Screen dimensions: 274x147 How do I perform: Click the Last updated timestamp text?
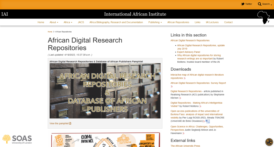[70, 55]
